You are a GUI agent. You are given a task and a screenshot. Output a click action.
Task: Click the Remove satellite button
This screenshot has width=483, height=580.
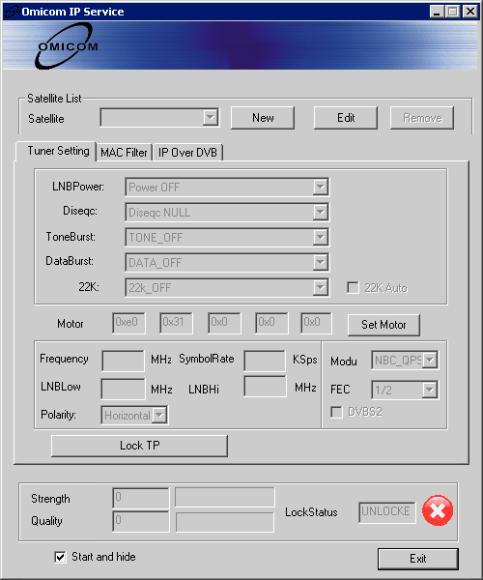tap(422, 118)
